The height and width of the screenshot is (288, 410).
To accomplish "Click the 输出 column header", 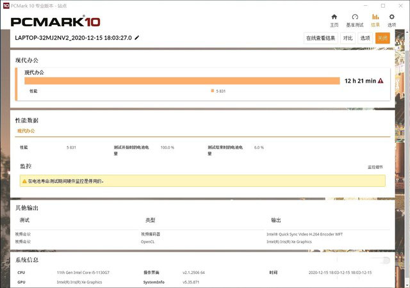I will pos(276,220).
